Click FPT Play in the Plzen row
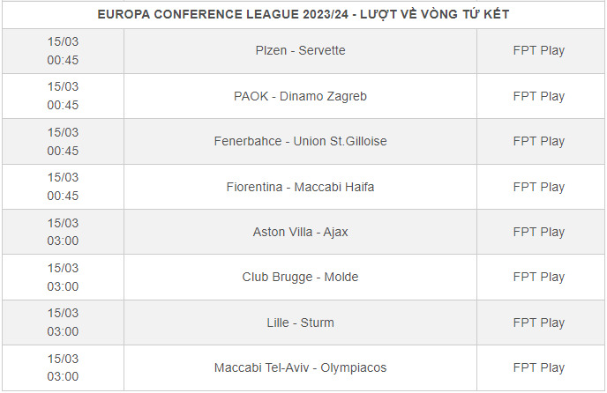607x393 pixels. pyautogui.click(x=538, y=51)
